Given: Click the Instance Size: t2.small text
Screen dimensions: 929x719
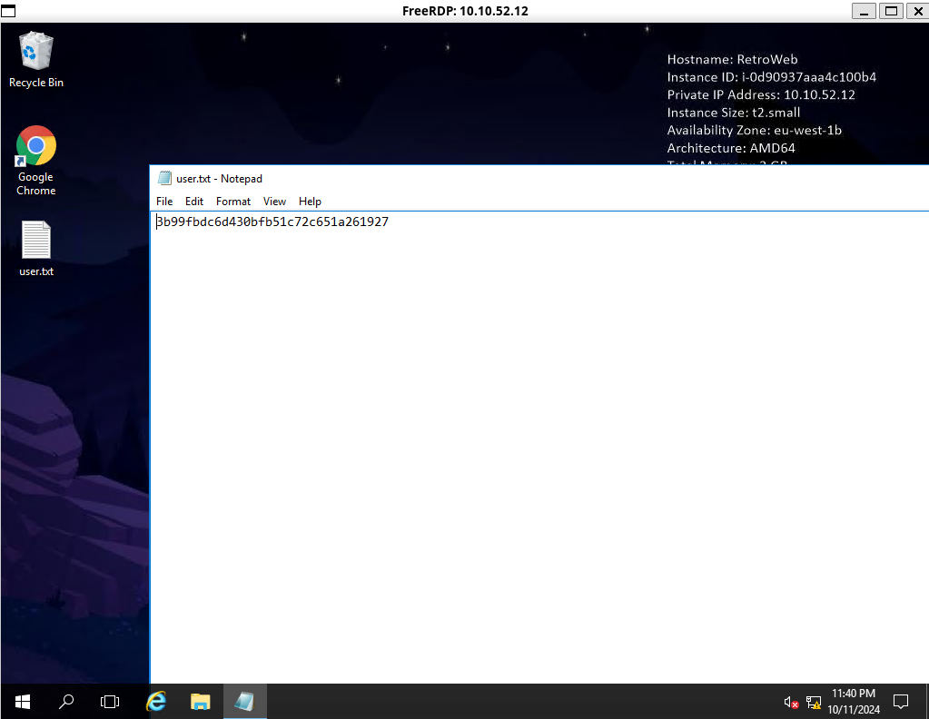Looking at the screenshot, I should (x=734, y=113).
